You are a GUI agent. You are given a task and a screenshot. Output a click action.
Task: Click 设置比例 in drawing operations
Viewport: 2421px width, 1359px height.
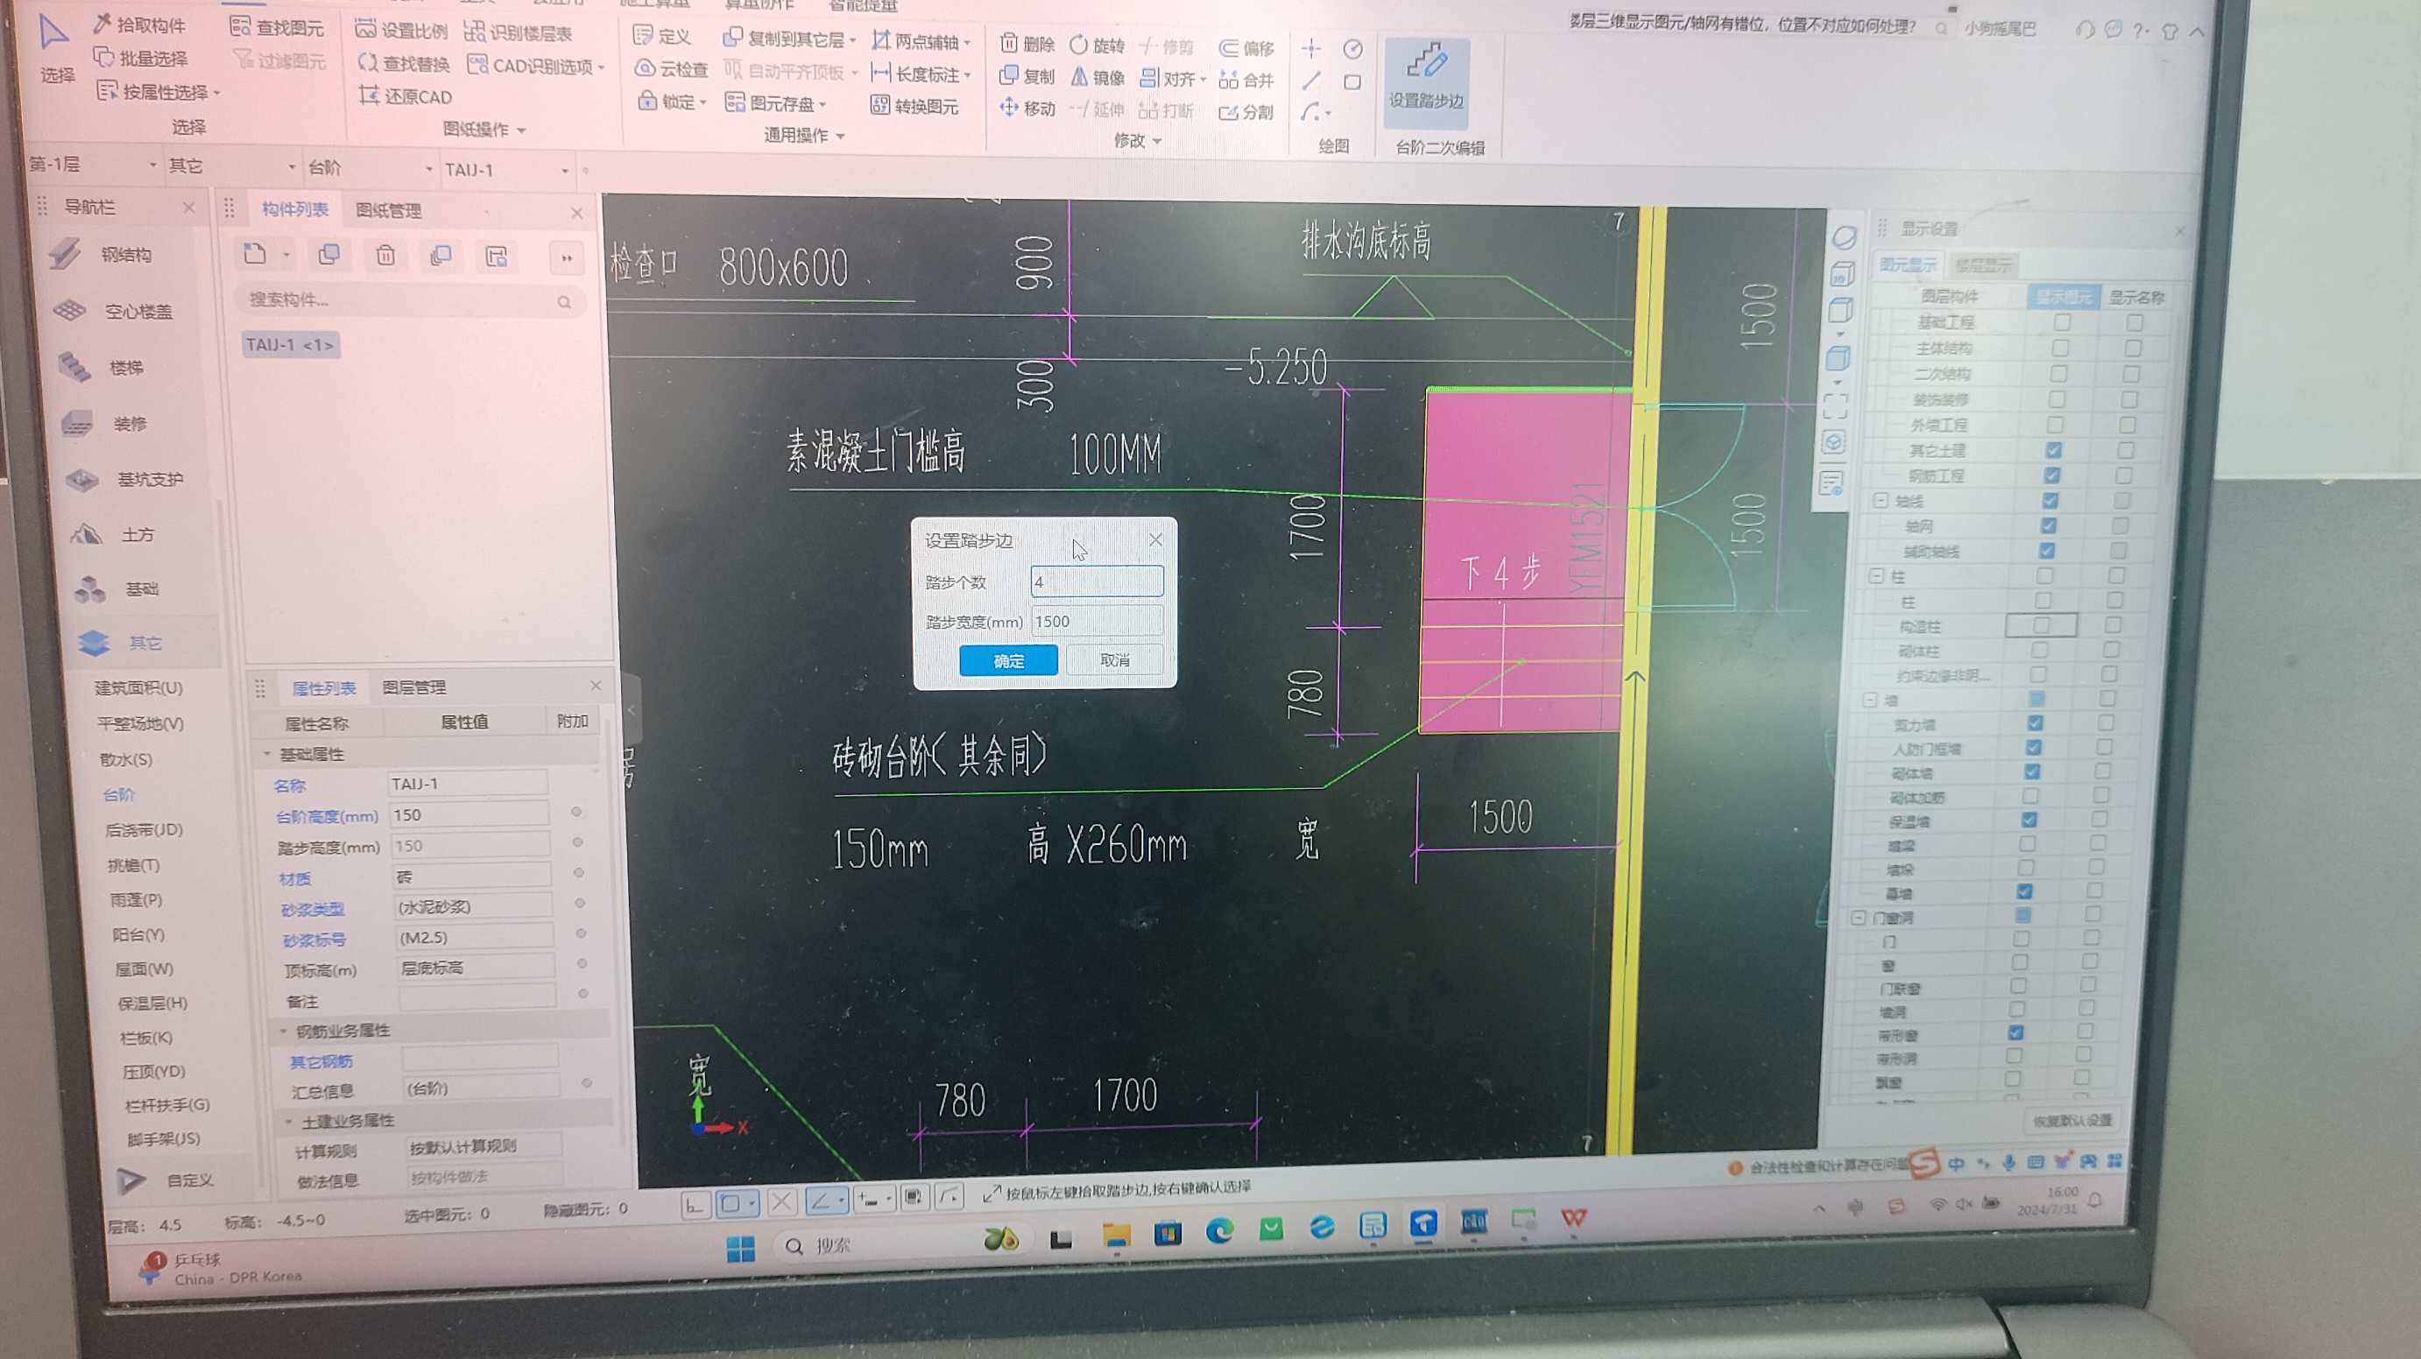click(x=401, y=30)
